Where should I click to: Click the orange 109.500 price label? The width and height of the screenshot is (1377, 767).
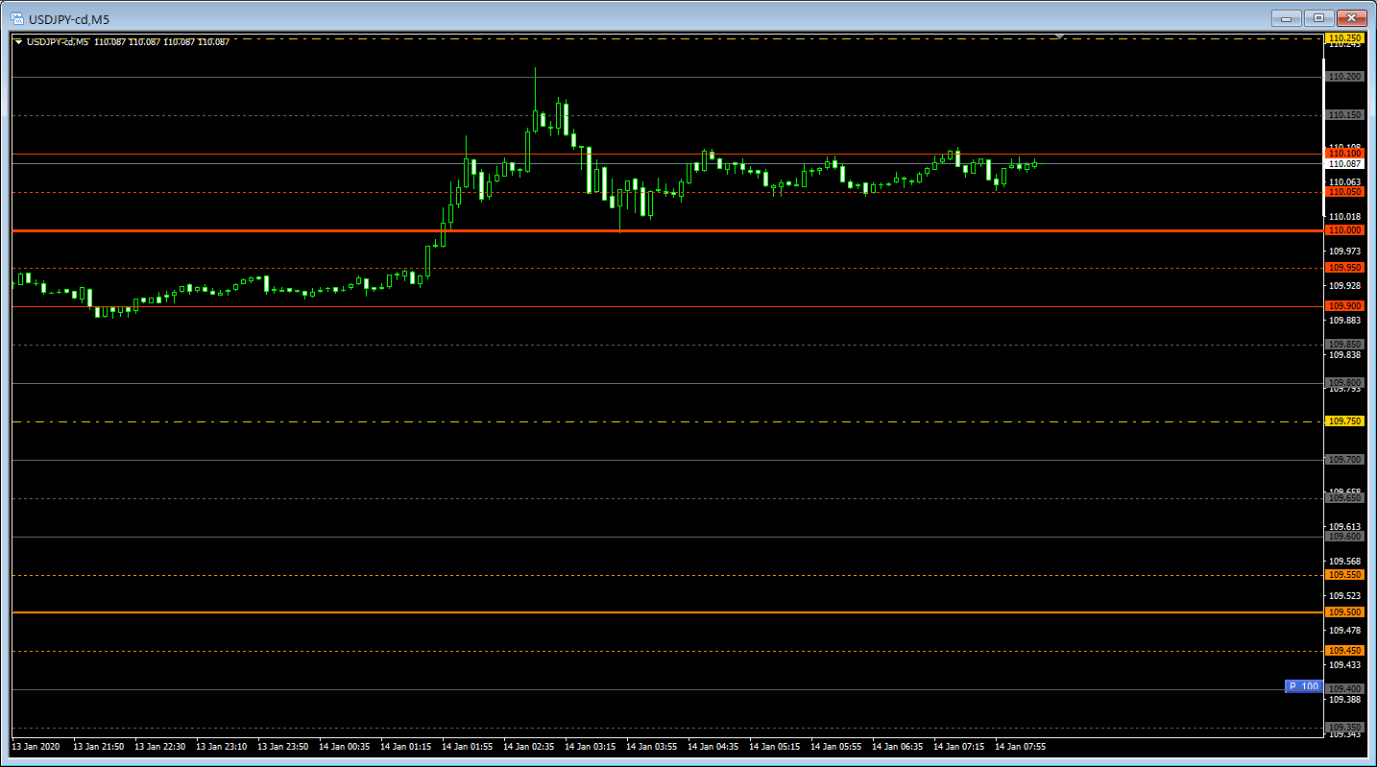tap(1344, 612)
